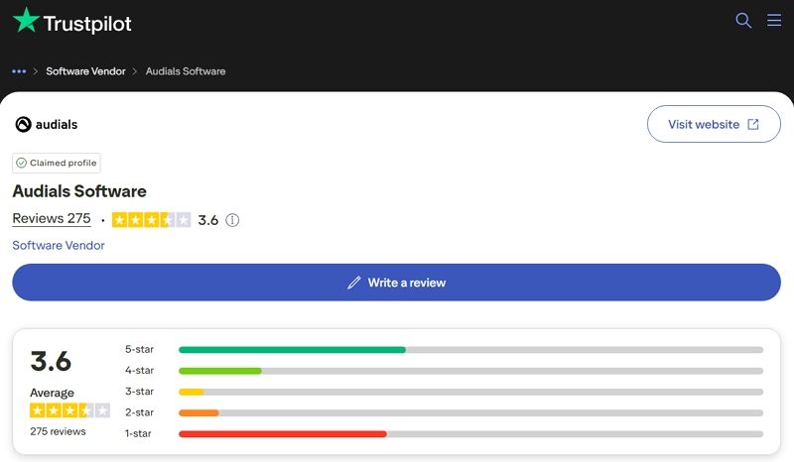Click the yellow 3-star bar
The image size is (794, 462).
192,393
